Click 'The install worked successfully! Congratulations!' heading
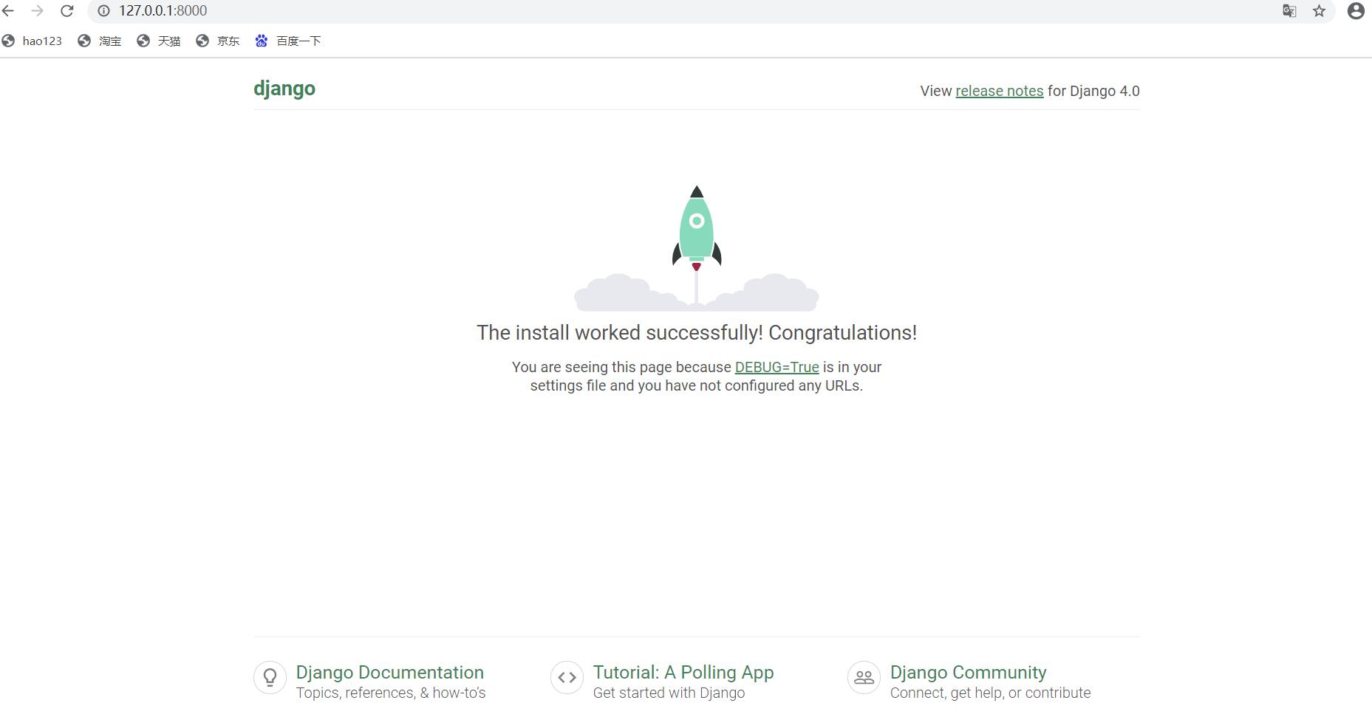This screenshot has height=717, width=1372. [697, 333]
